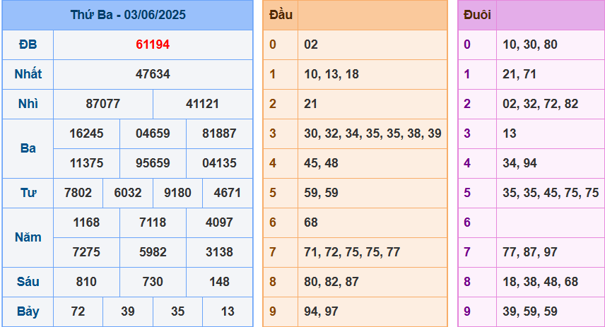Select the Đuôi values 10, 30, 80
Viewport: 605px width, 327px height.
pyautogui.click(x=530, y=44)
